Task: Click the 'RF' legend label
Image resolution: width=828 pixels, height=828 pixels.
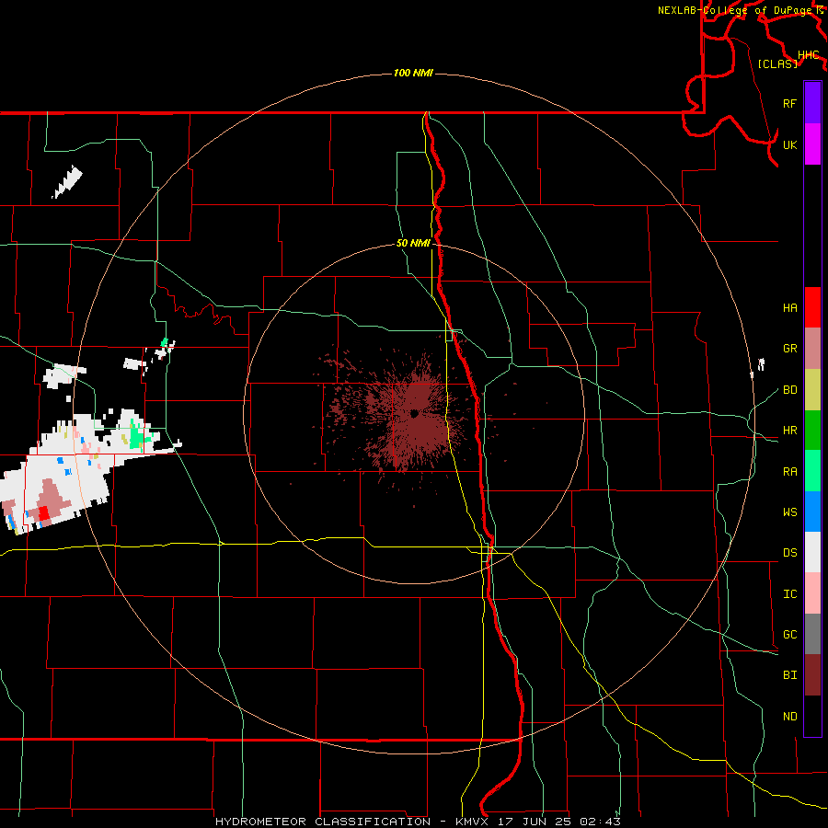Action: click(x=790, y=103)
